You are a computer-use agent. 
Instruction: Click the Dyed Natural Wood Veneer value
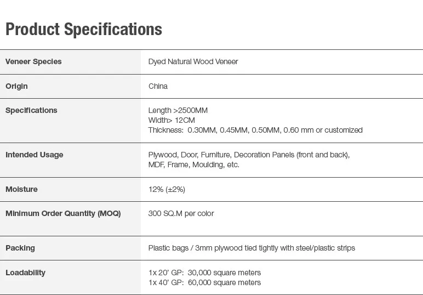click(193, 61)
